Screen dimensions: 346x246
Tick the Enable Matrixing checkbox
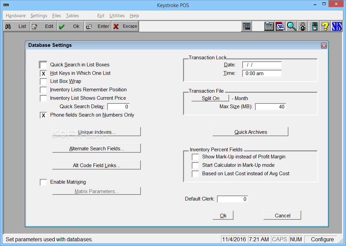pos(43,182)
